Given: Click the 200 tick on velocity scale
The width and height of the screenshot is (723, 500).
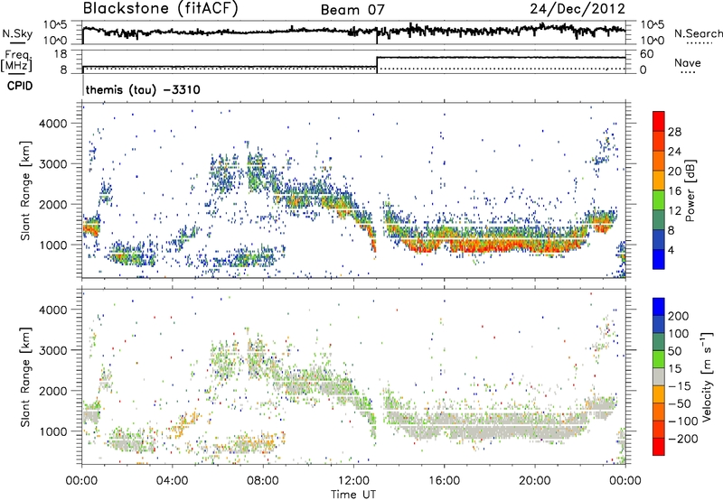Looking at the screenshot, I should 679,316.
